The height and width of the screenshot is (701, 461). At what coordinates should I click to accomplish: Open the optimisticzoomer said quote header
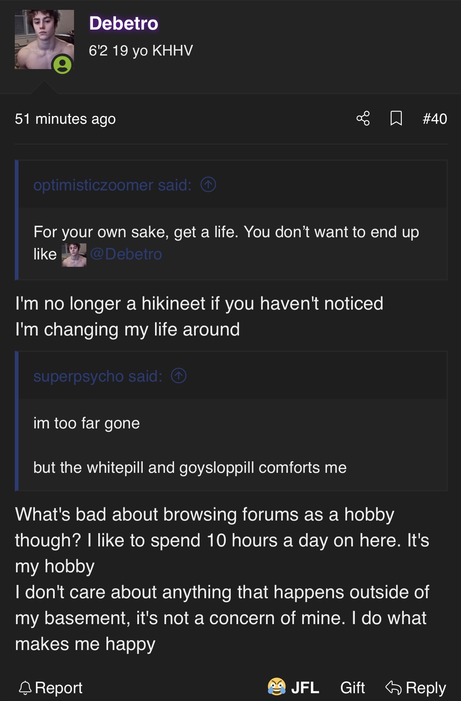point(112,185)
